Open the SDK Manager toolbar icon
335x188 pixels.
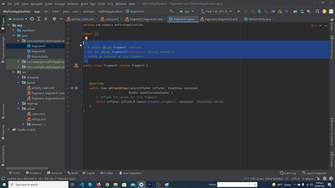click(x=309, y=11)
